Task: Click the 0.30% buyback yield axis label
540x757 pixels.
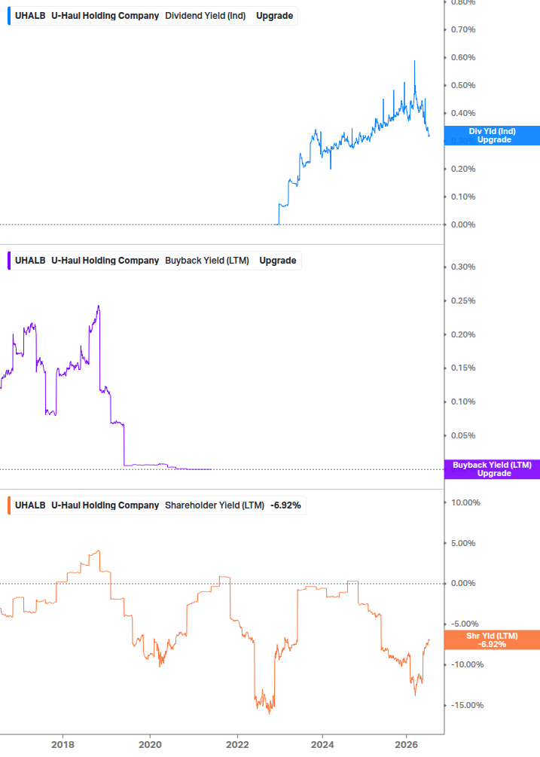Action: pyautogui.click(x=463, y=267)
